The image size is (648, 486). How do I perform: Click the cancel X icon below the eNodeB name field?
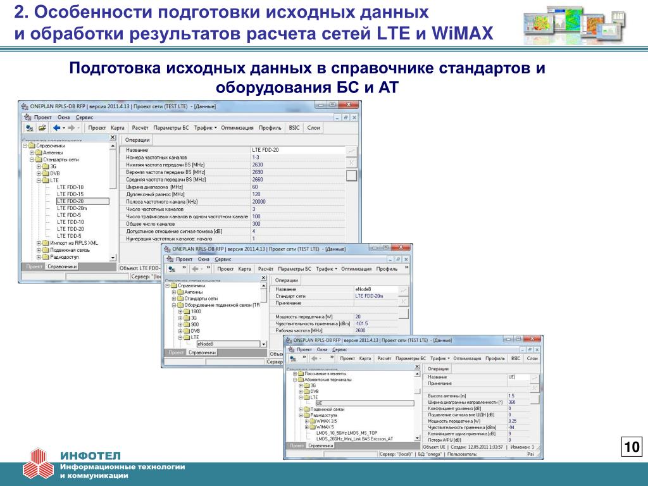[x=404, y=302]
